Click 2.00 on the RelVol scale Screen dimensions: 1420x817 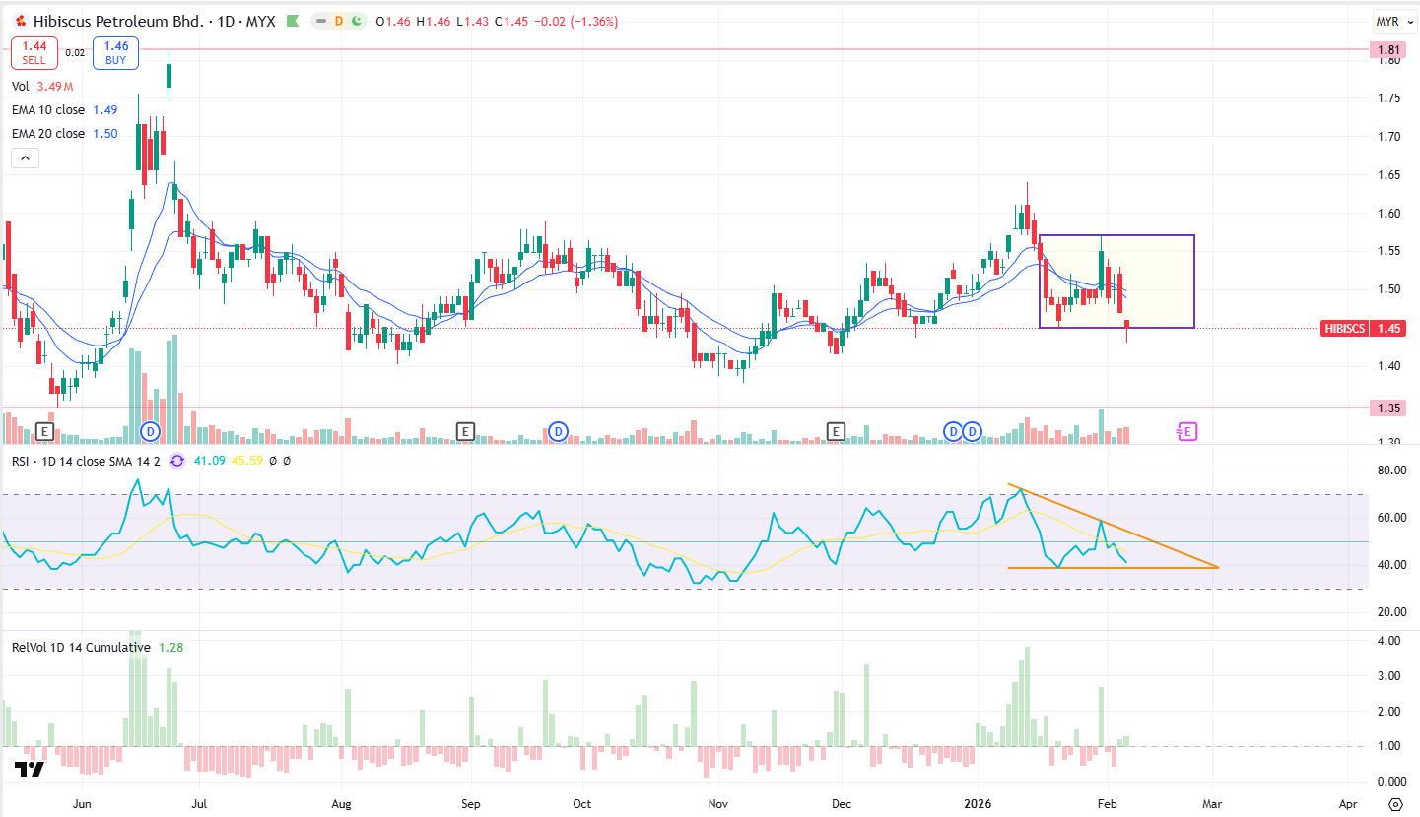(x=1390, y=711)
